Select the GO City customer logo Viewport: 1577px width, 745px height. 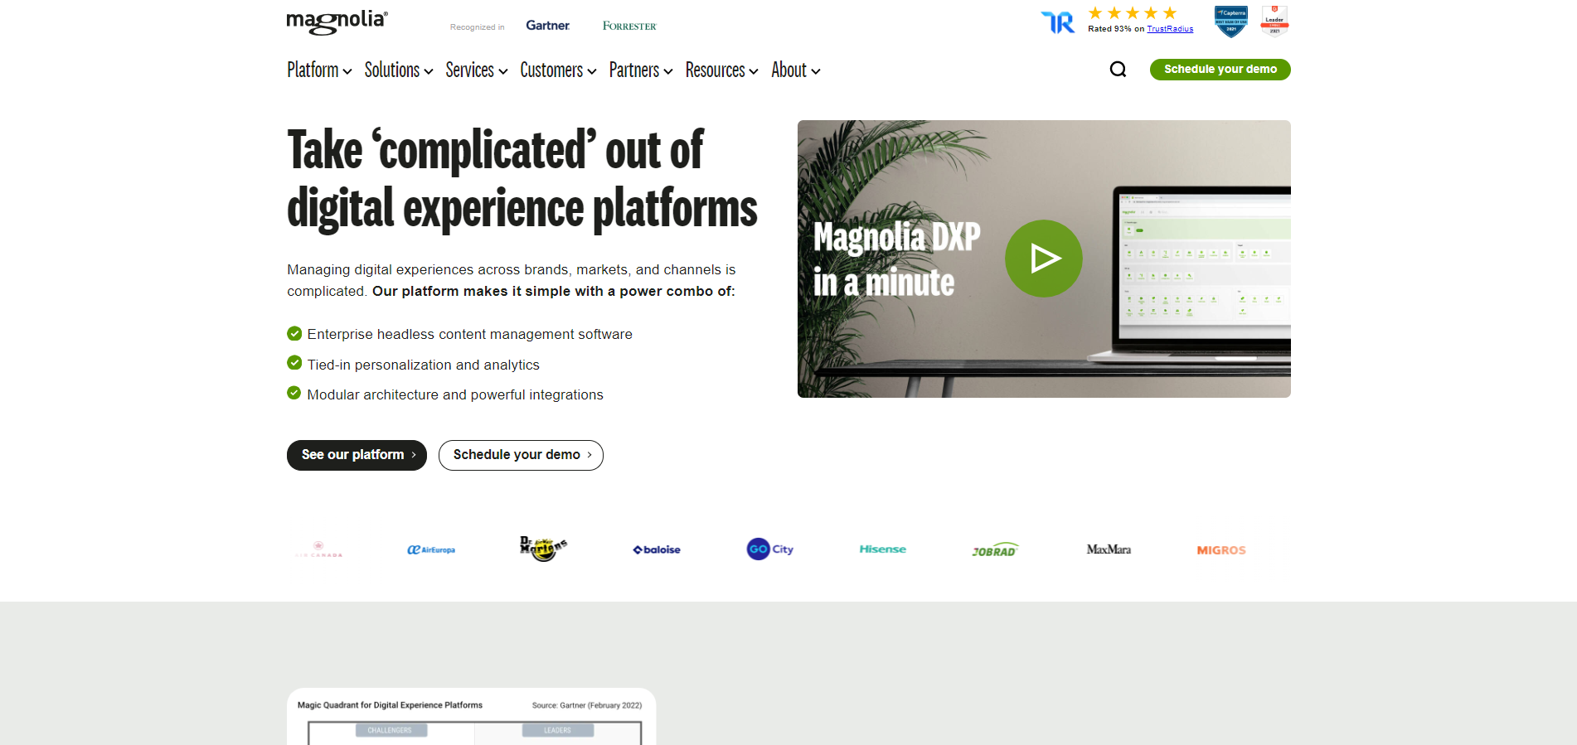[769, 549]
